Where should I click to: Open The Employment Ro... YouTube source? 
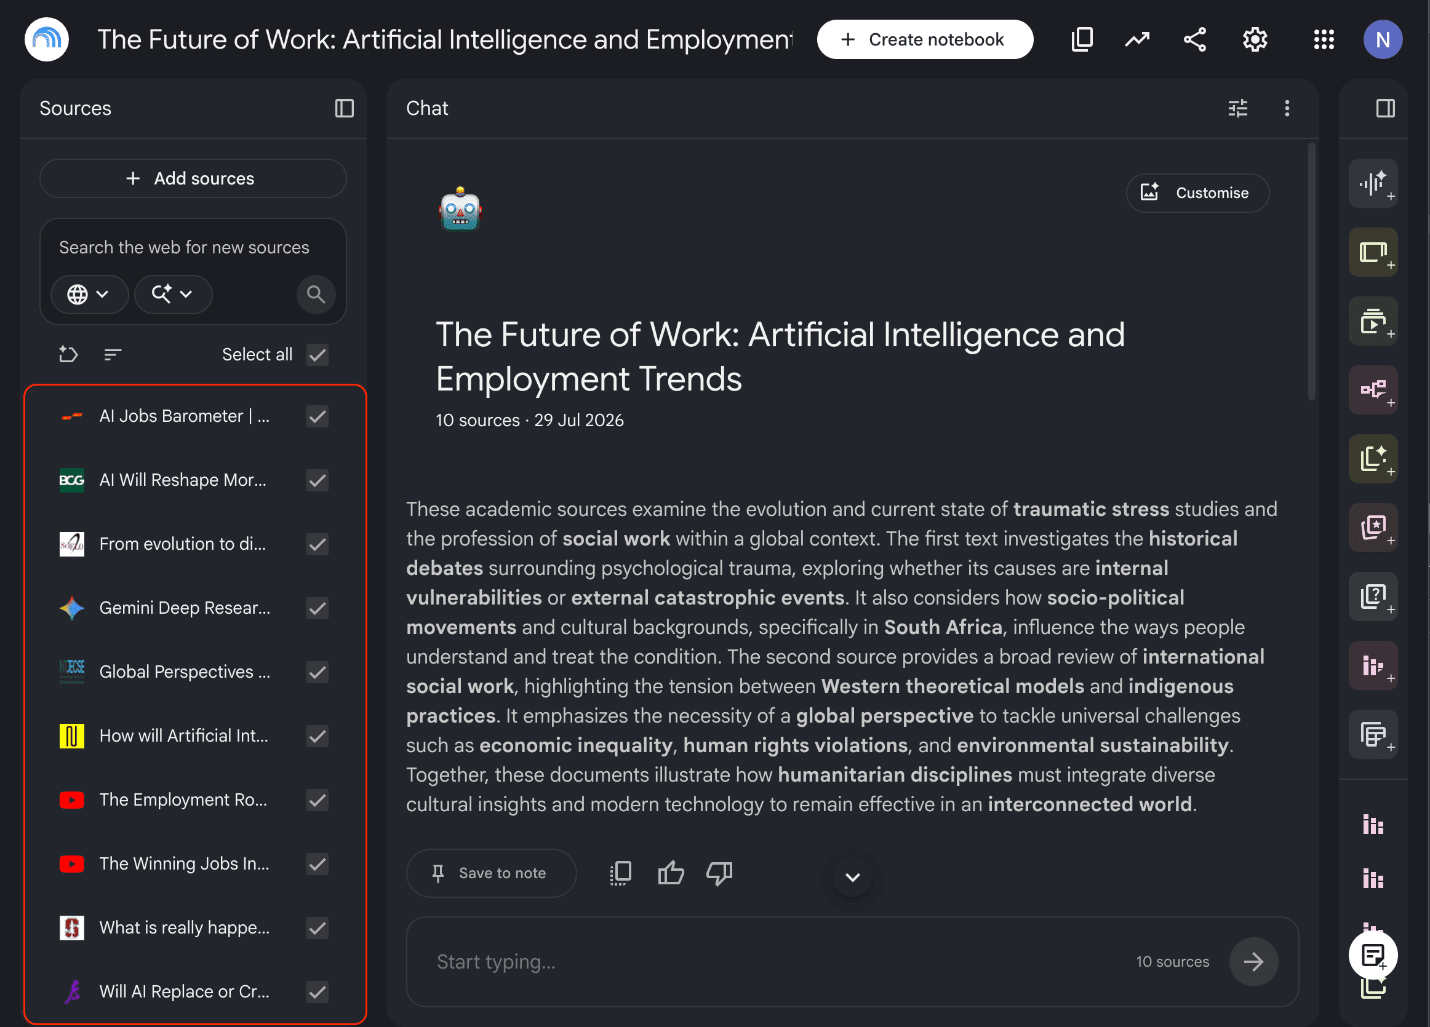183,800
